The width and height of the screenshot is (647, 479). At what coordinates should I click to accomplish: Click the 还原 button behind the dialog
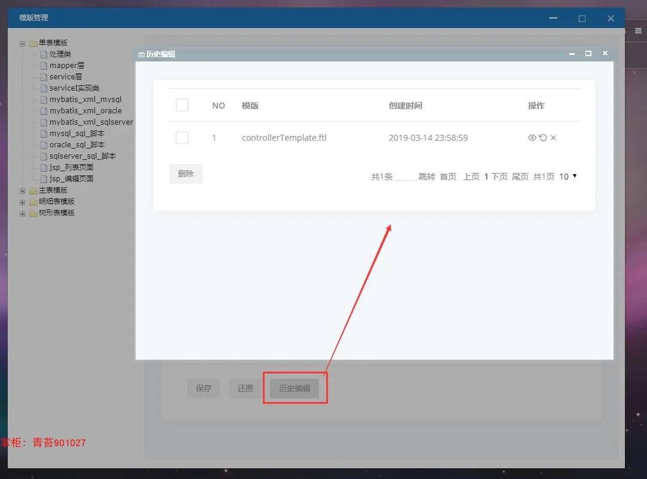(245, 388)
